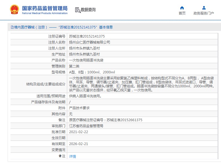Click the 数据查询 heading text

(88, 10)
